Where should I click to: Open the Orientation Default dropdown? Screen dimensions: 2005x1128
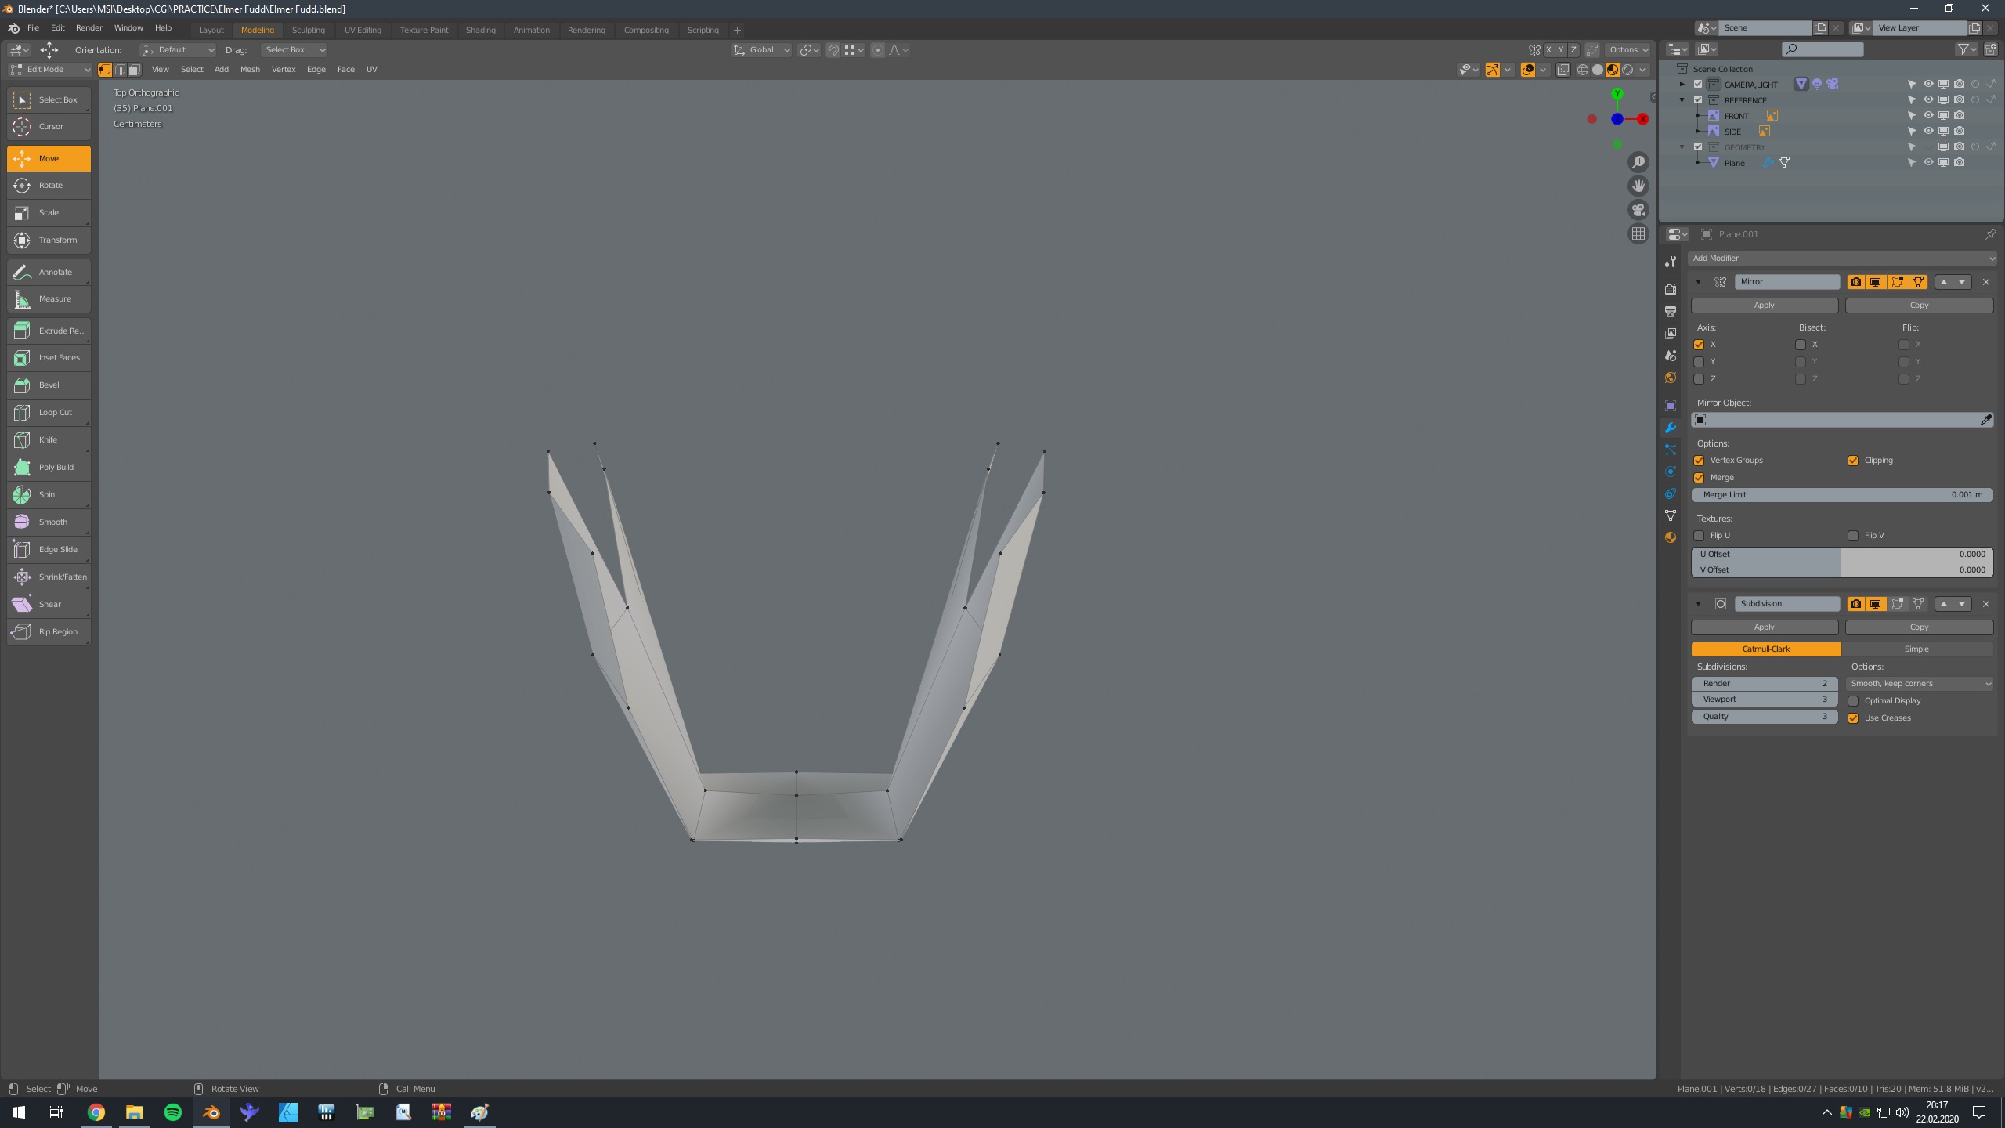point(178,50)
